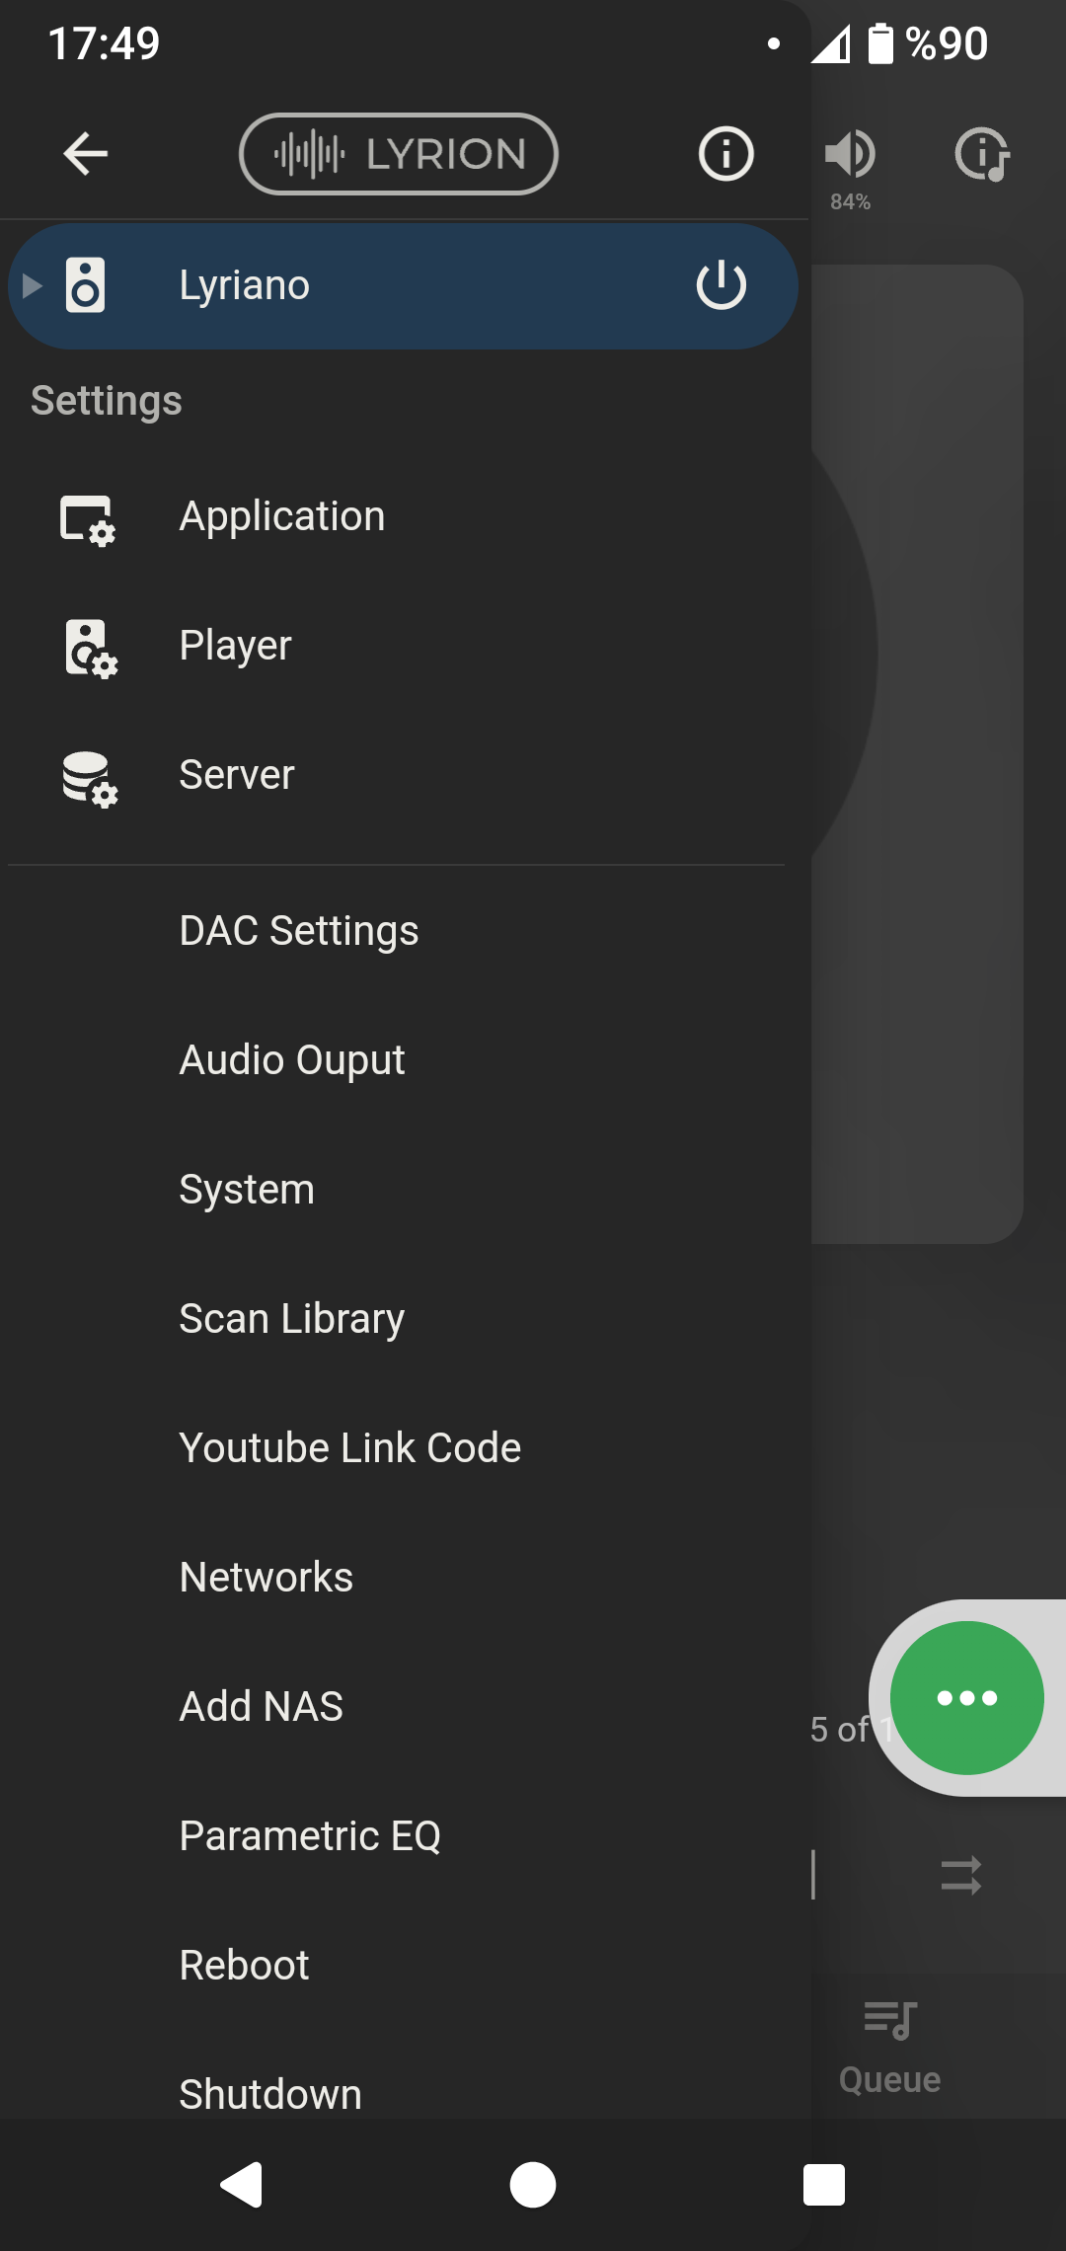
Task: Click the Server settings icon
Action: coord(89,778)
